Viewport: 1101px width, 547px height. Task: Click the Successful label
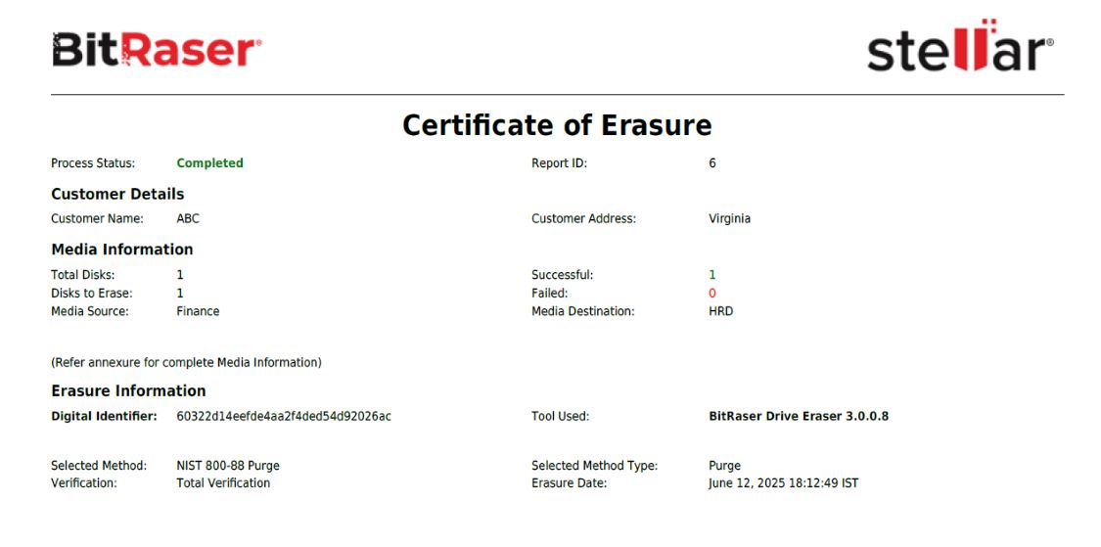[563, 275]
